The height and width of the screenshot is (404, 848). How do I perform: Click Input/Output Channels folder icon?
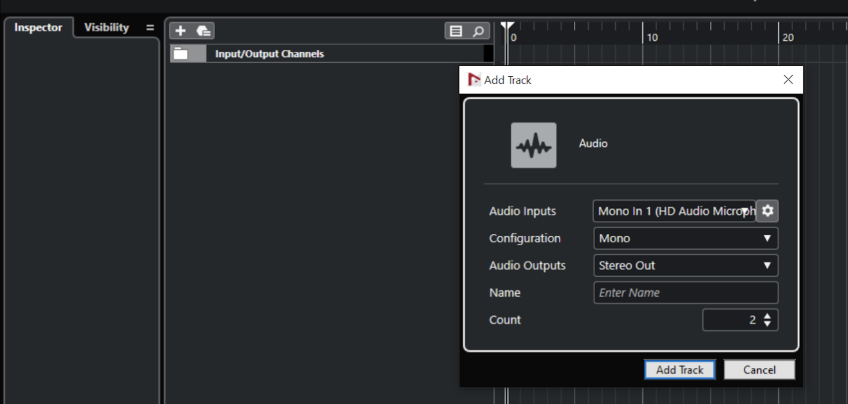click(181, 54)
